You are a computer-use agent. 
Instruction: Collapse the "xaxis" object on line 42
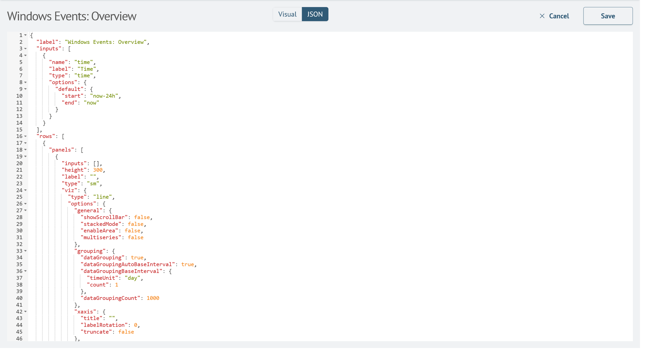(x=25, y=312)
